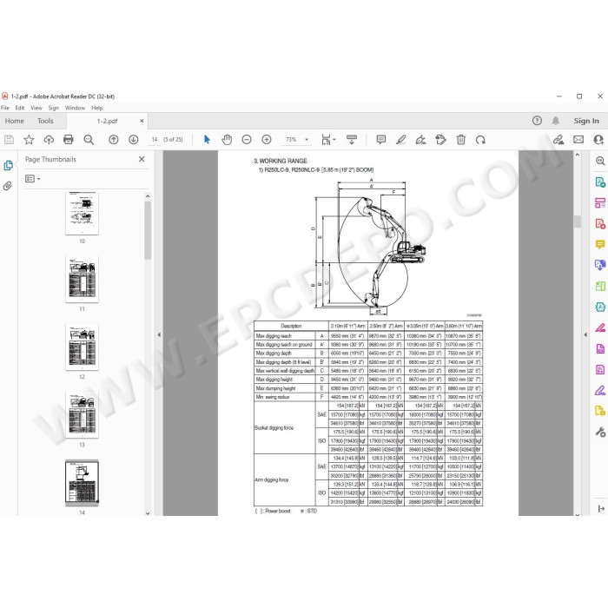Select page 13 thumbnail

click(82, 415)
